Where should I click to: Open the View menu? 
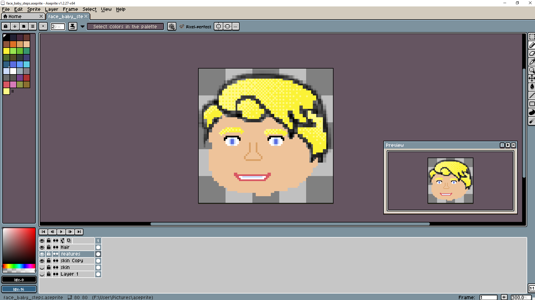click(x=106, y=9)
